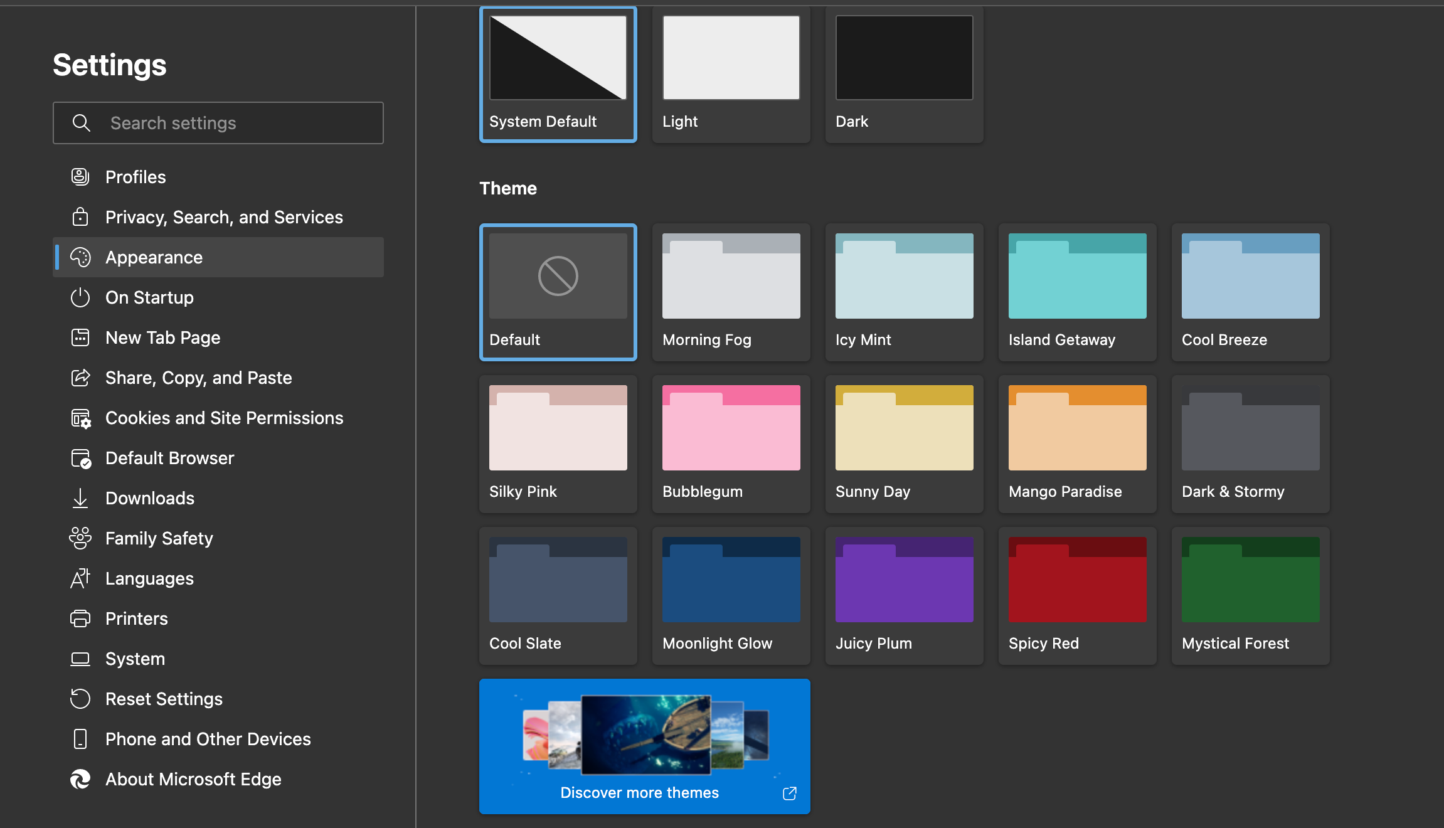
Task: Click the Family Safety icon
Action: pos(80,538)
